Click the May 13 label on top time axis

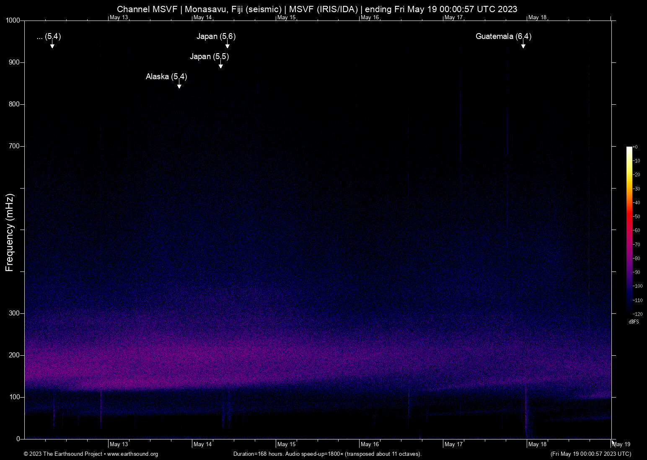(119, 18)
